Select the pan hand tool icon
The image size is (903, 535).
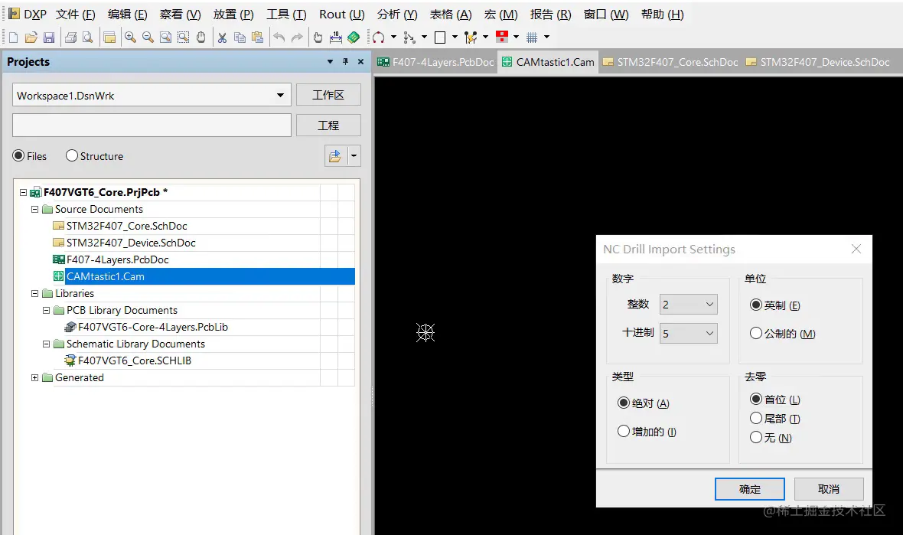coord(201,38)
